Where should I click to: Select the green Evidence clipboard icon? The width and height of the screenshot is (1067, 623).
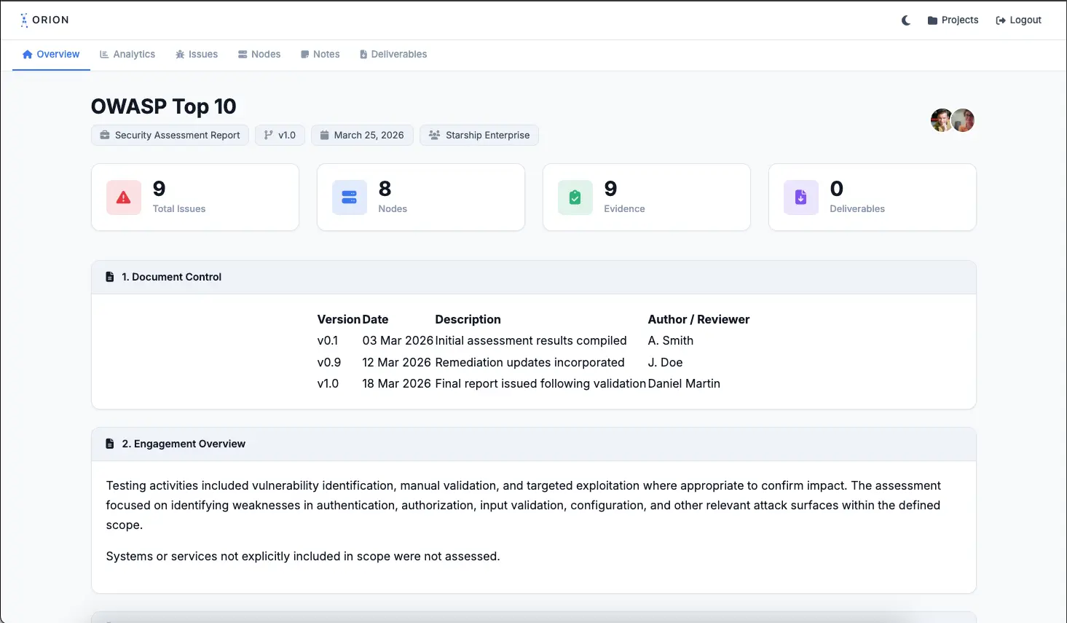click(575, 197)
